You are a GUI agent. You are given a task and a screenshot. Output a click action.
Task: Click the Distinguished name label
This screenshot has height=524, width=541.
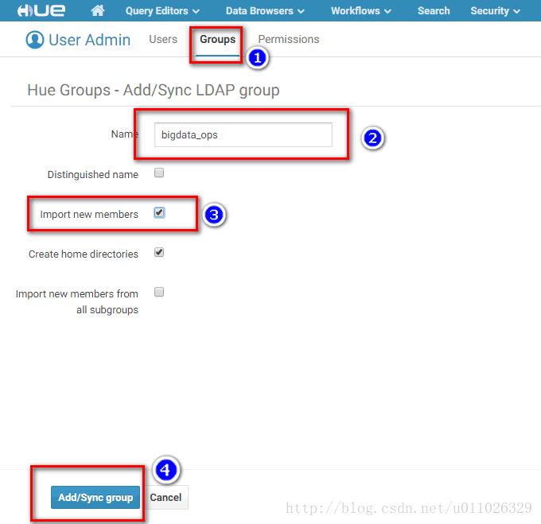[x=93, y=175]
